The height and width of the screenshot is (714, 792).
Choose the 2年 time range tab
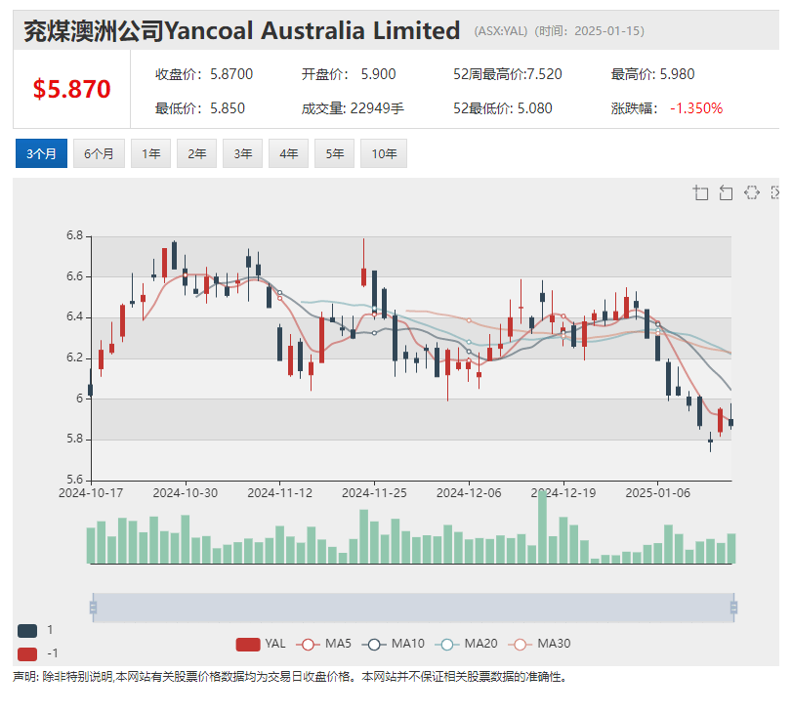197,153
